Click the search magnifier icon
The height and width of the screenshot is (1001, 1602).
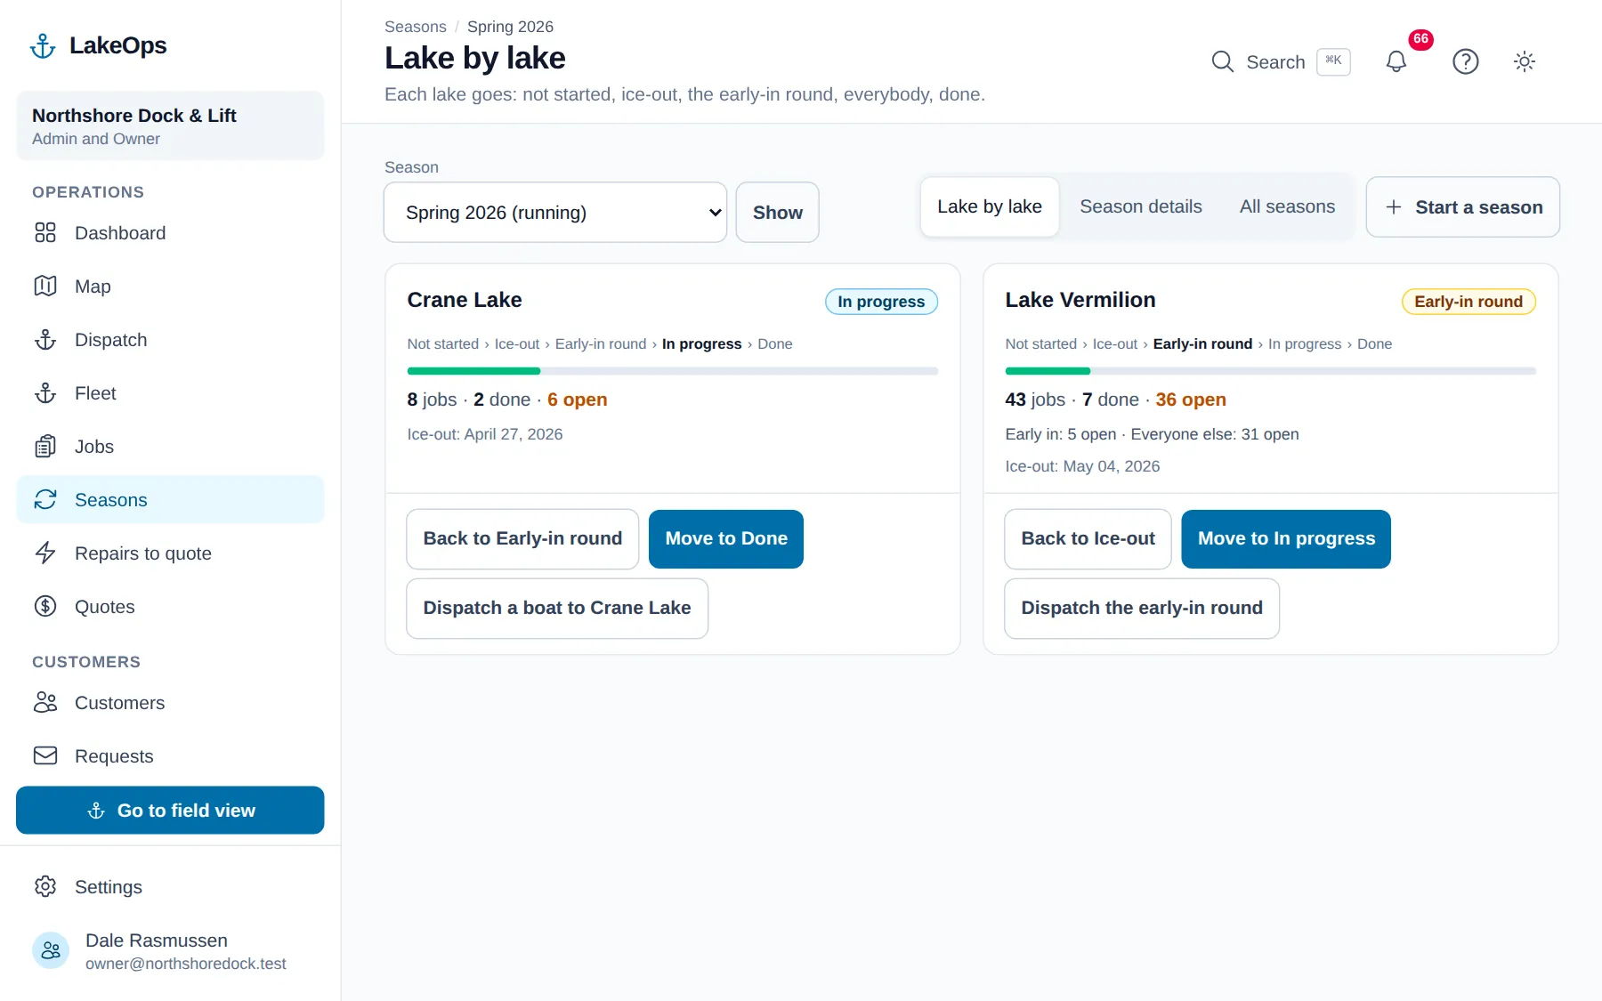(1223, 62)
